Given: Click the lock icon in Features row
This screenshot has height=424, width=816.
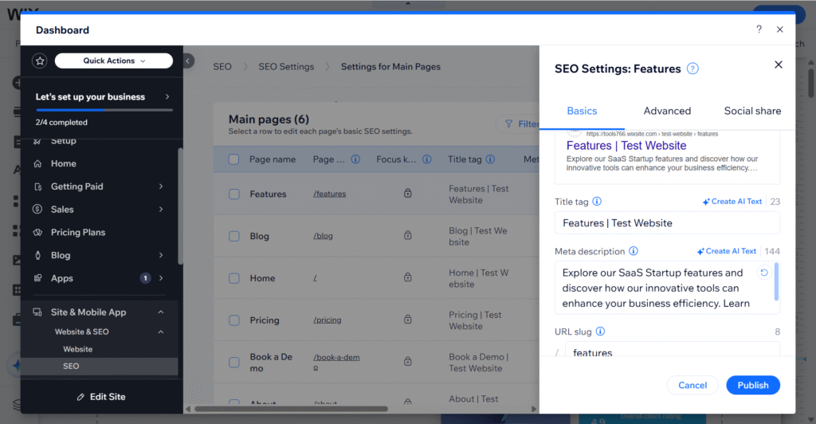Looking at the screenshot, I should click(x=407, y=193).
